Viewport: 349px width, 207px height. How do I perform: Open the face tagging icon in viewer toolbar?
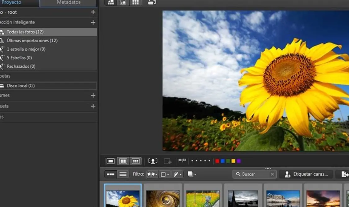(153, 161)
